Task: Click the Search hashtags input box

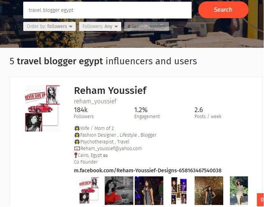Action: coord(146,26)
